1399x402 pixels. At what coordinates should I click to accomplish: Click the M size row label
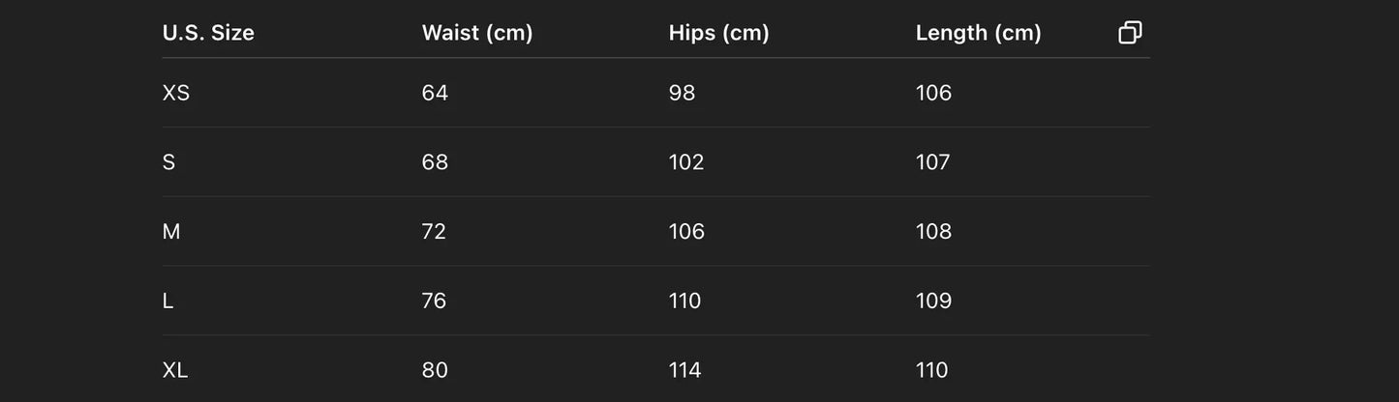[171, 232]
